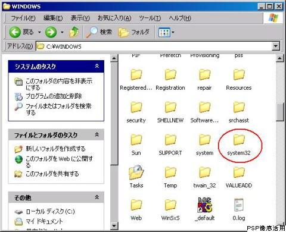Screen dimensions: 286x232
Task: Click the C:¥WINDOWS address field
Action: 154,46
